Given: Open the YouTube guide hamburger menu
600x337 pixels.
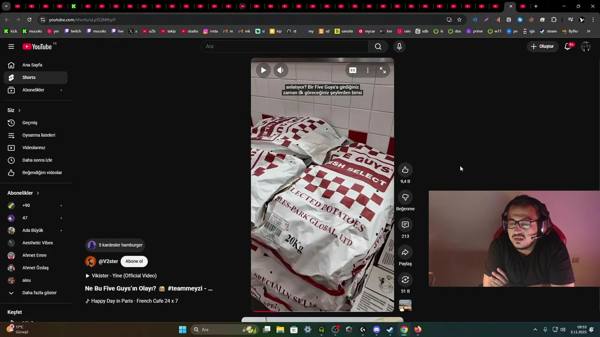Looking at the screenshot, I should pos(11,46).
